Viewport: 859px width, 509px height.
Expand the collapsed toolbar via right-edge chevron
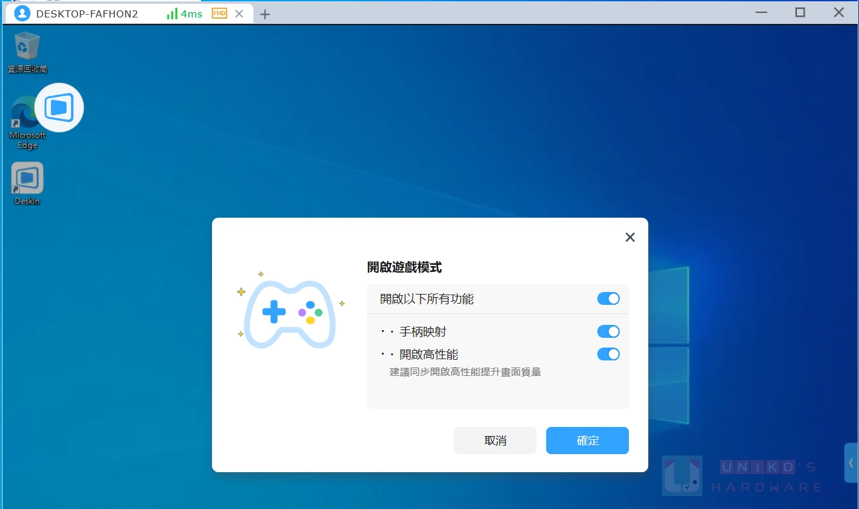[851, 463]
